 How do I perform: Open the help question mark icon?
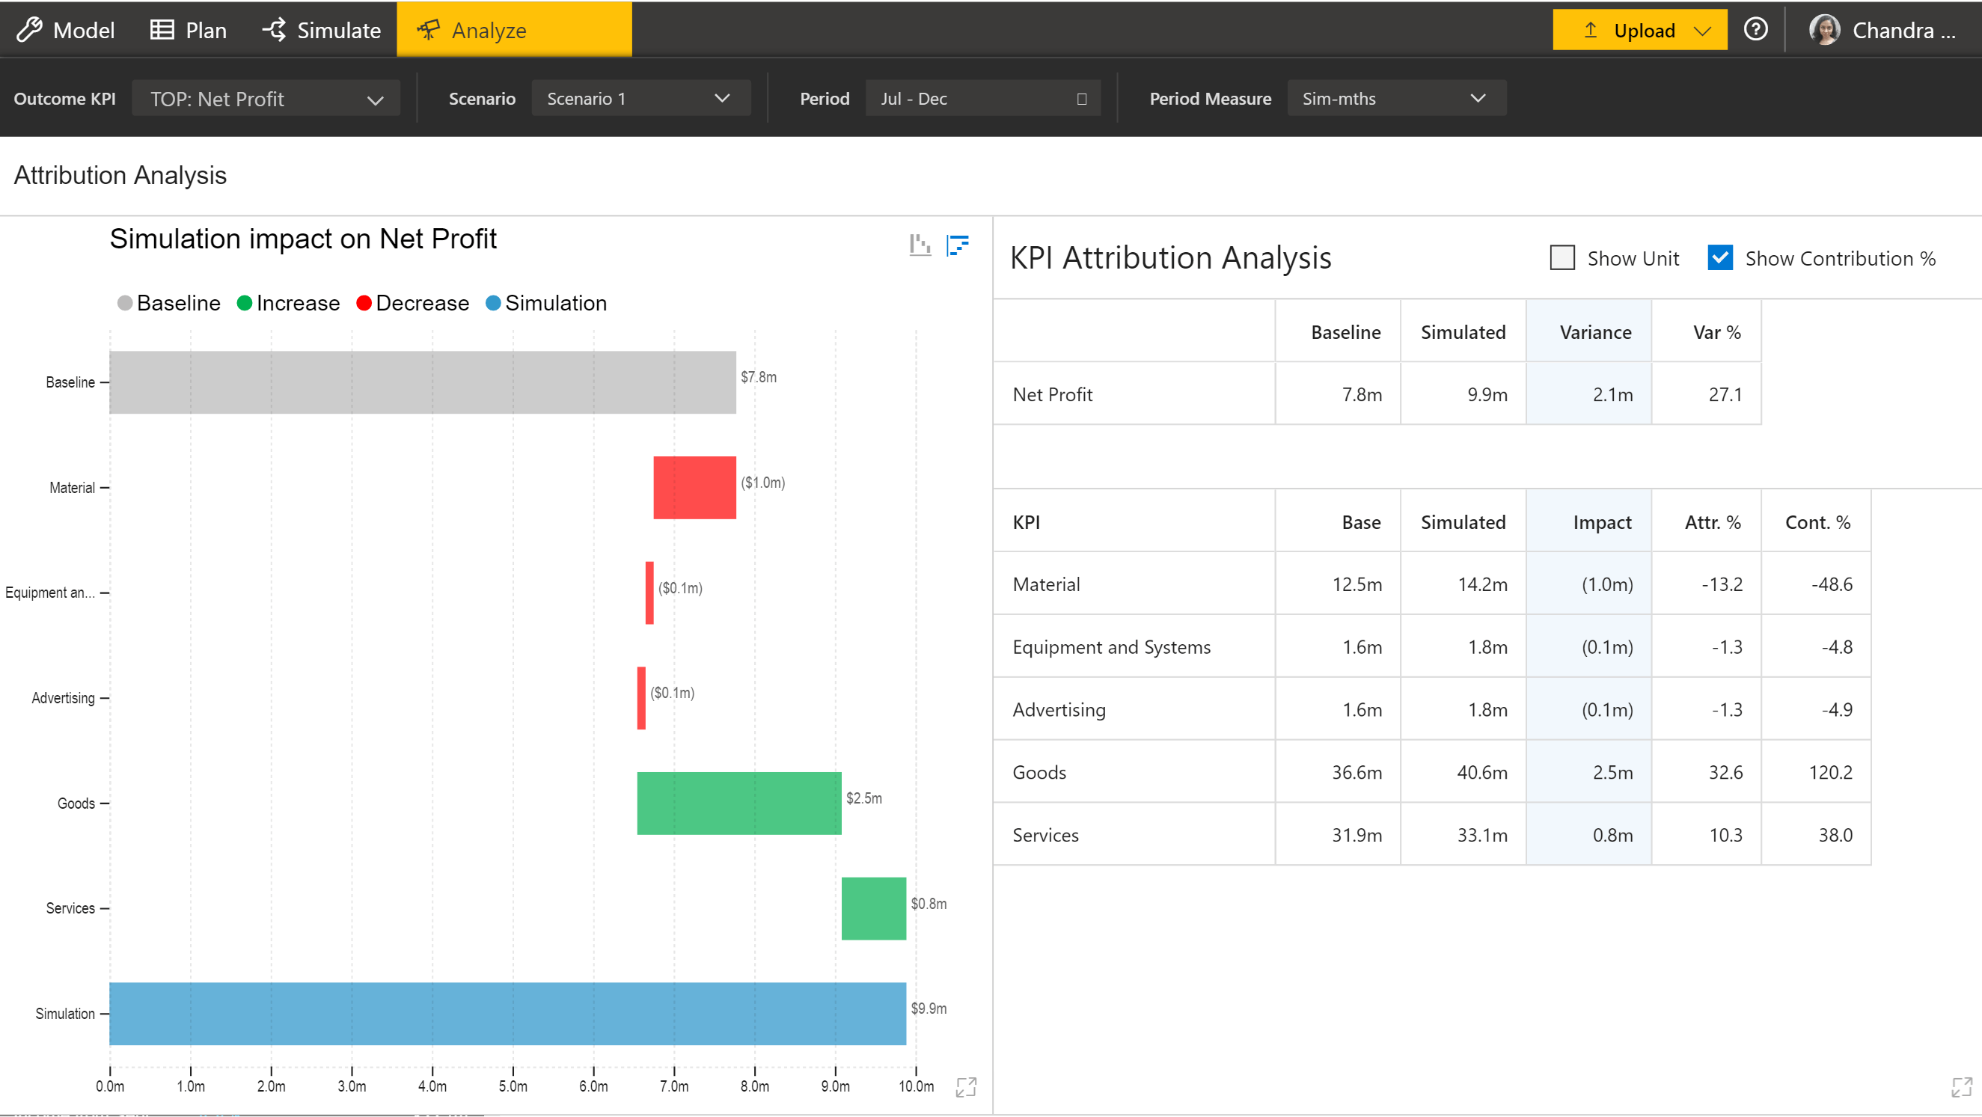coord(1755,30)
